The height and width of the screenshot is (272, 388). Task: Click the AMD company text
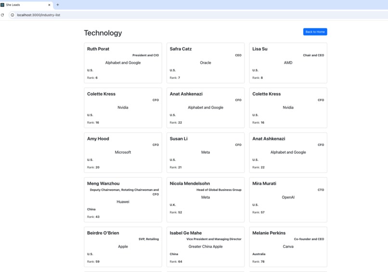(x=288, y=63)
